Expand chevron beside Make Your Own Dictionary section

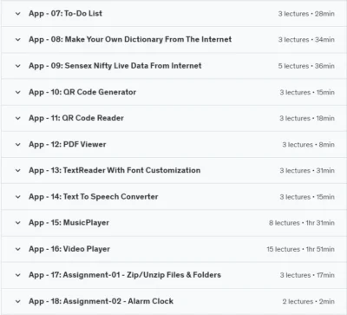pyautogui.click(x=18, y=39)
